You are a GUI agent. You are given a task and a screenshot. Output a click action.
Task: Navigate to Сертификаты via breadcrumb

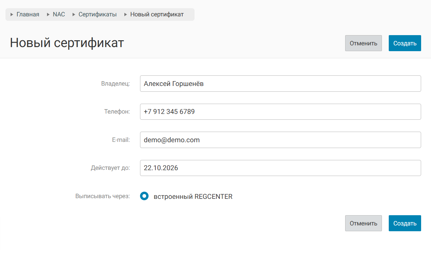point(97,15)
